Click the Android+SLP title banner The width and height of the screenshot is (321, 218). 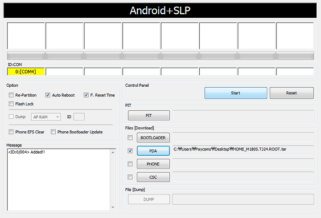160,10
